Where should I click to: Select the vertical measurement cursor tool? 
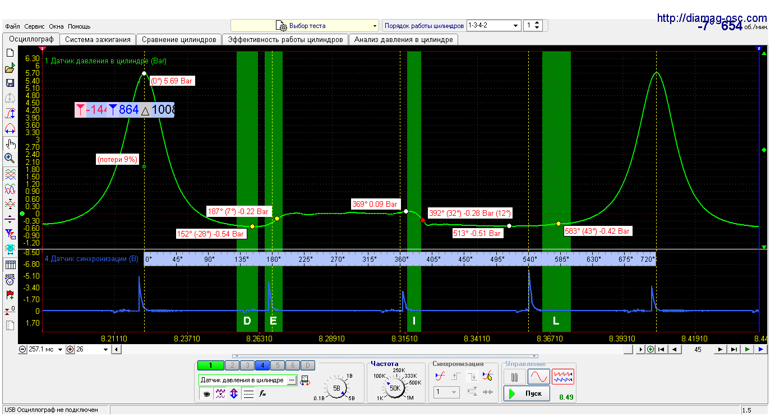(x=10, y=113)
